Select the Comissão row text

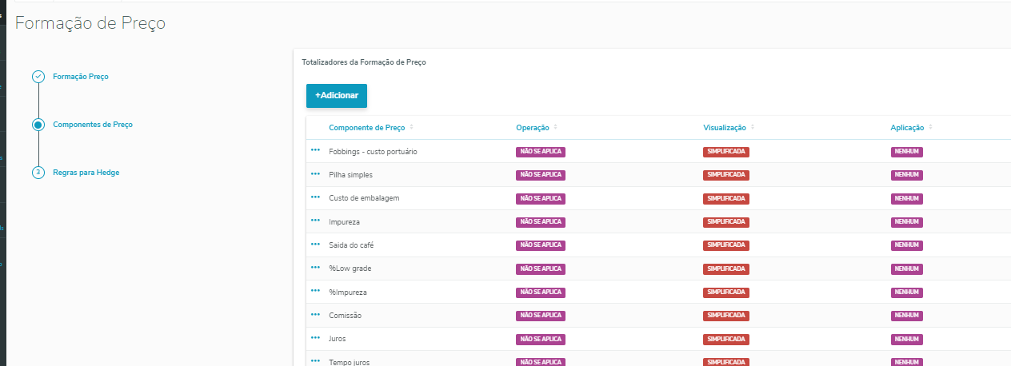pos(345,315)
